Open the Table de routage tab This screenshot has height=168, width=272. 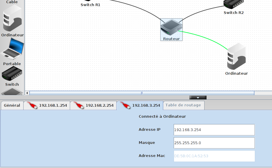(183, 105)
